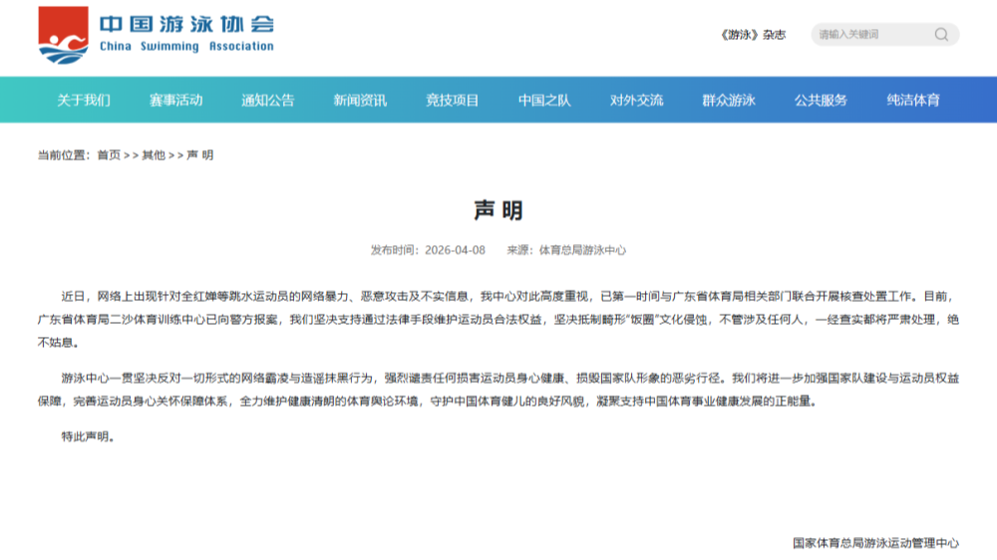Open the 对外交流 menu
This screenshot has height=560, width=997.
tap(636, 100)
